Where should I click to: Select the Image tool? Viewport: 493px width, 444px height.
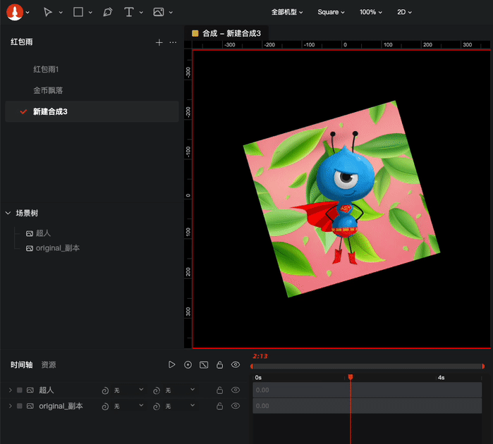click(x=159, y=12)
